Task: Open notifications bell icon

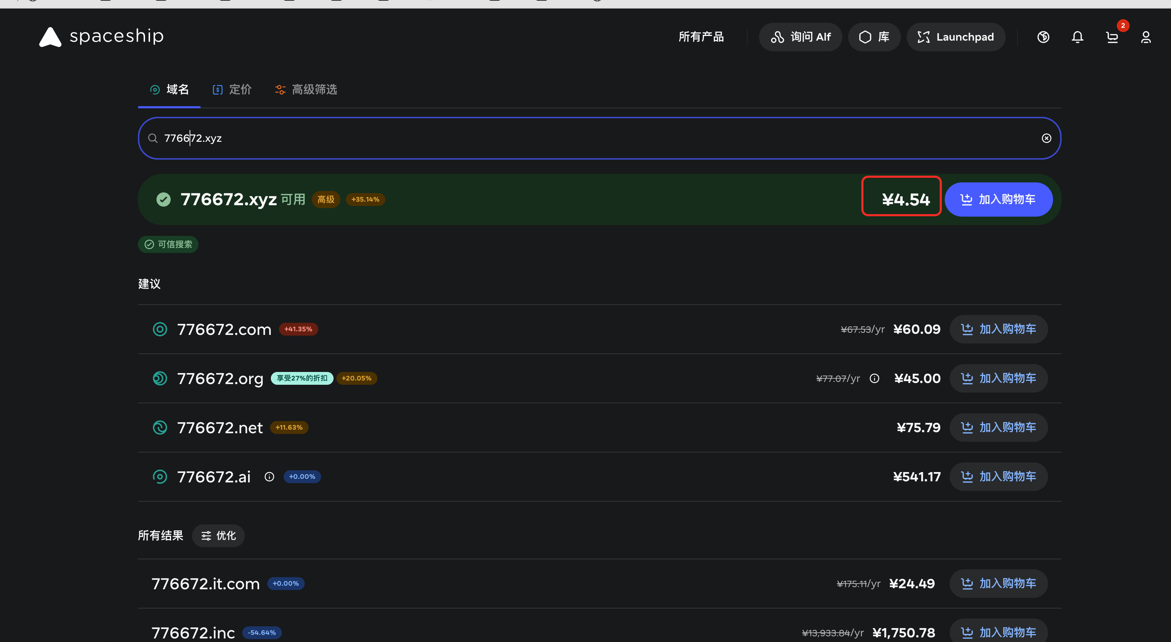Action: [x=1077, y=37]
